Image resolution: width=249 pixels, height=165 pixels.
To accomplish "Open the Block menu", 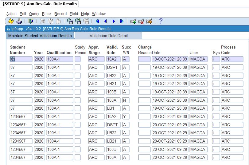I will point(47,14).
